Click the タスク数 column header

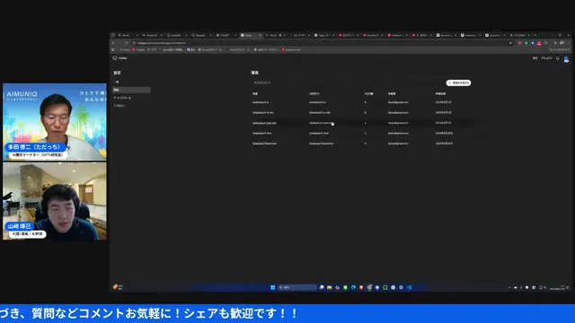368,93
